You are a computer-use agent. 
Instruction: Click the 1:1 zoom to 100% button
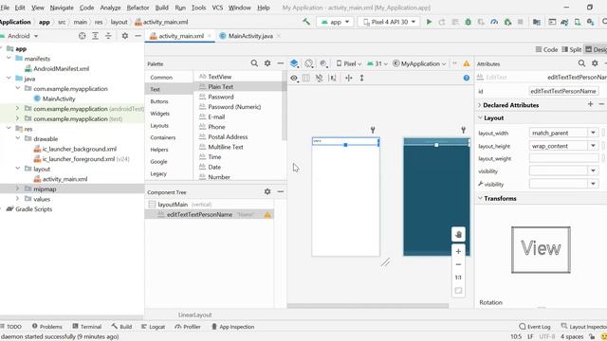[x=458, y=278]
